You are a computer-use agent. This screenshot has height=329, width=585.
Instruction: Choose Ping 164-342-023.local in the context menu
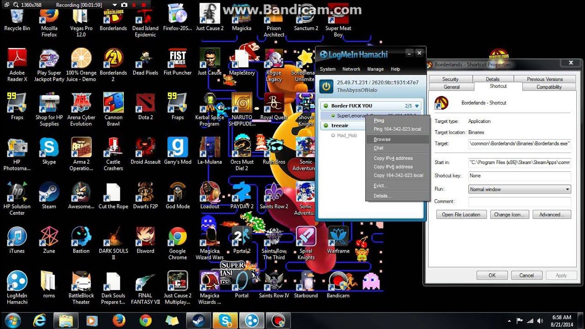pos(398,129)
